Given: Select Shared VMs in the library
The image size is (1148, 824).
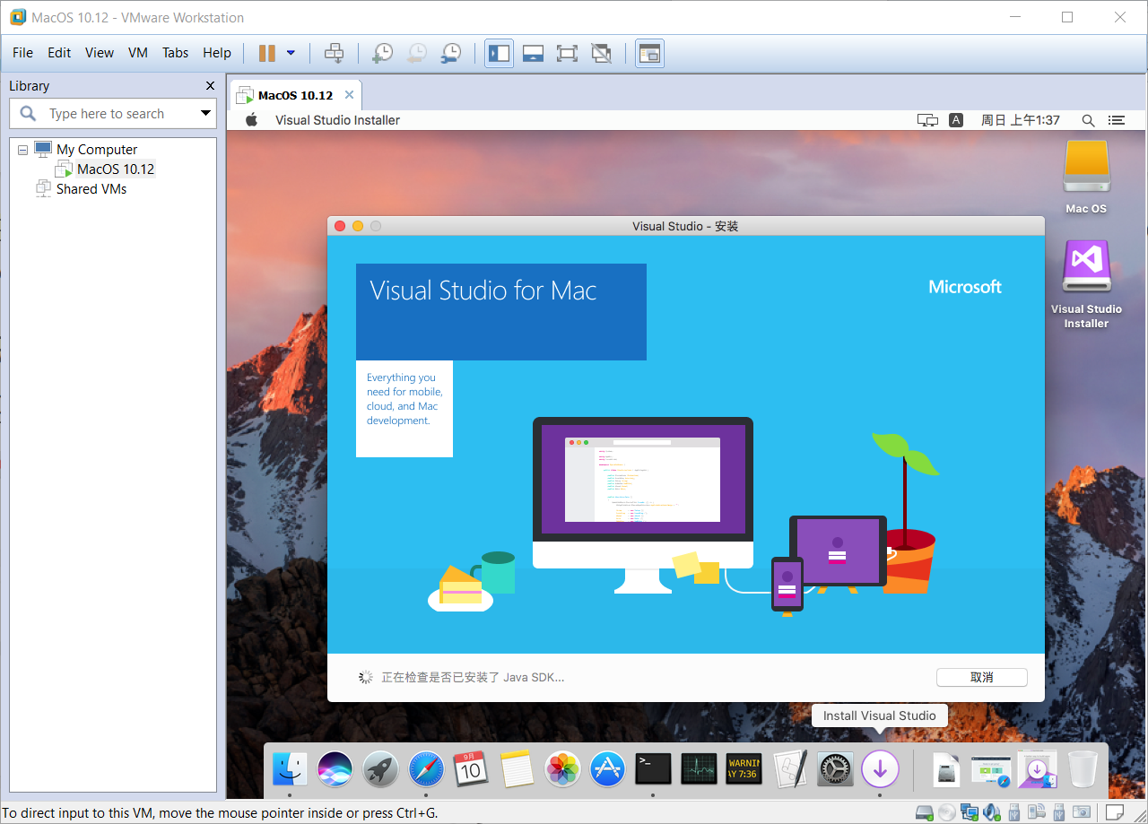Looking at the screenshot, I should pos(91,189).
